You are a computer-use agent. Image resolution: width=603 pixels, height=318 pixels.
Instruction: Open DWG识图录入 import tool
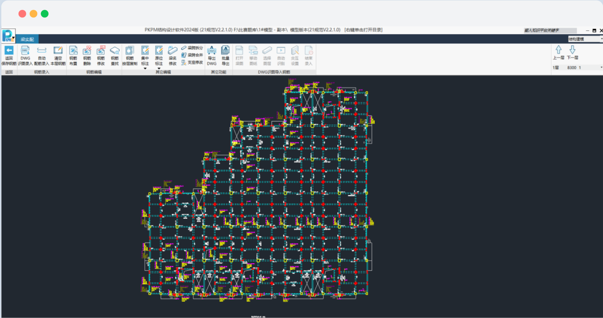[25, 51]
